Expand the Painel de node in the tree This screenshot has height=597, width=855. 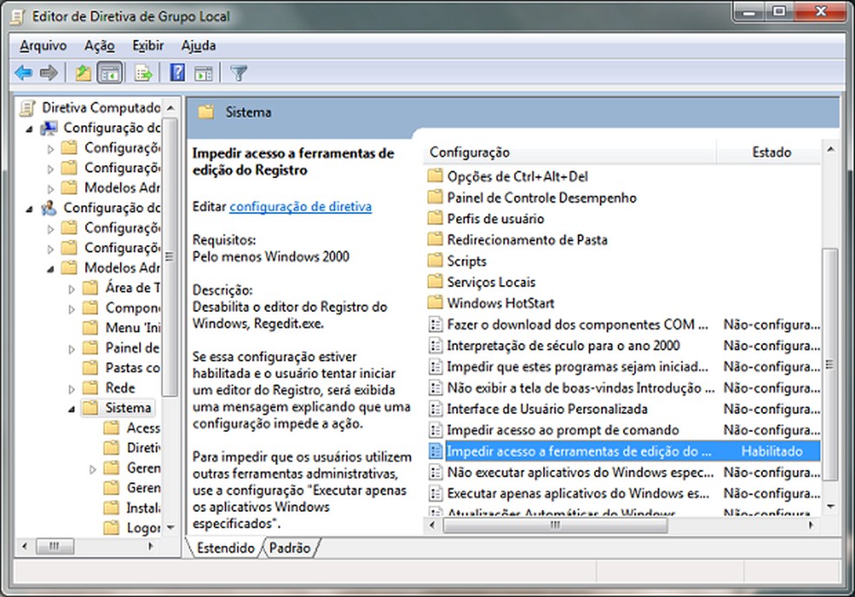pyautogui.click(x=70, y=347)
